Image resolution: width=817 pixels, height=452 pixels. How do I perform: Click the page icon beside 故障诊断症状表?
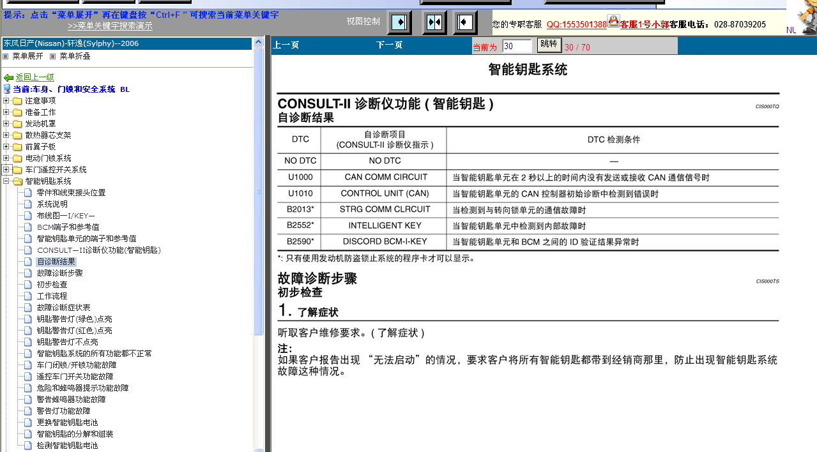28,308
